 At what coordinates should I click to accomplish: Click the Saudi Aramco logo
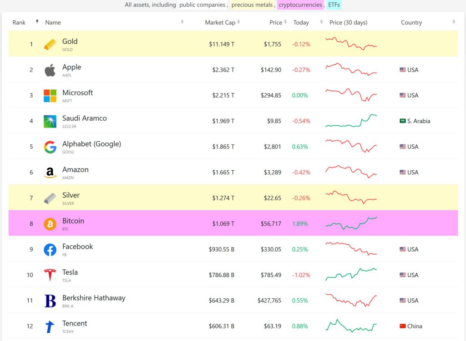click(50, 121)
